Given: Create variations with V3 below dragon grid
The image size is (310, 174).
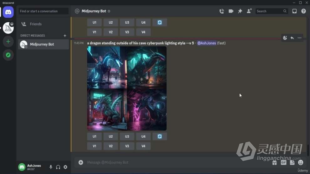Looking at the screenshot, I should [127, 146].
